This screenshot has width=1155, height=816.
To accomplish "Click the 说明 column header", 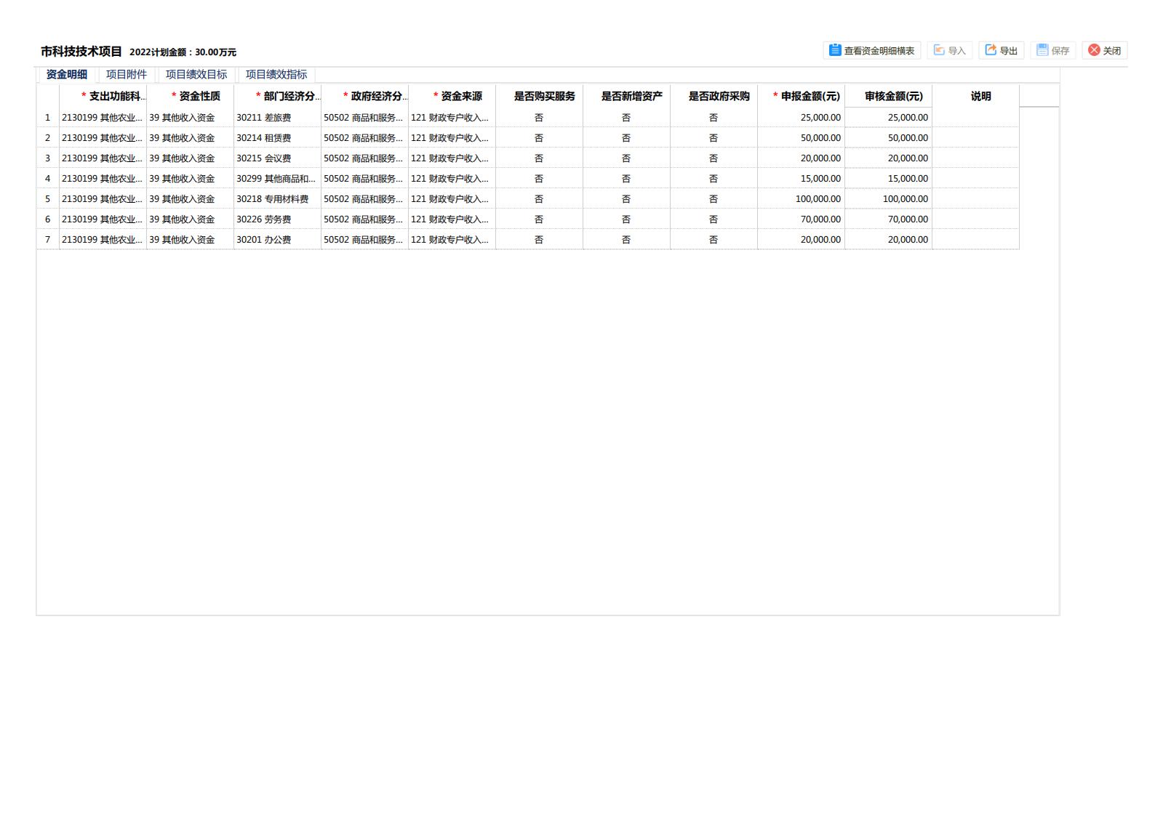I will tap(975, 96).
